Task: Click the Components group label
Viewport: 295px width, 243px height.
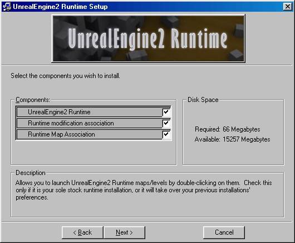Action: tap(33, 100)
